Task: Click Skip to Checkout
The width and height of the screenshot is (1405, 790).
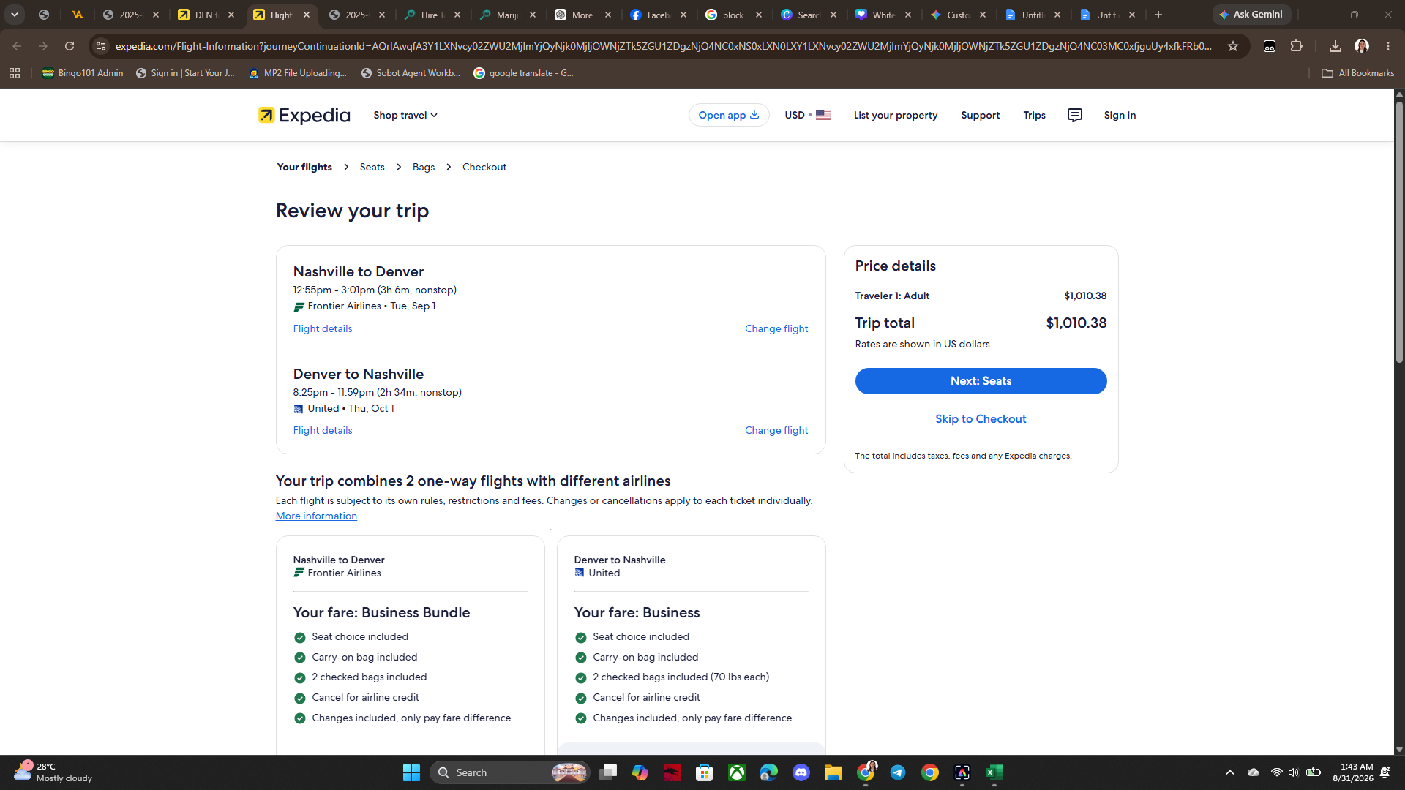Action: 981,419
